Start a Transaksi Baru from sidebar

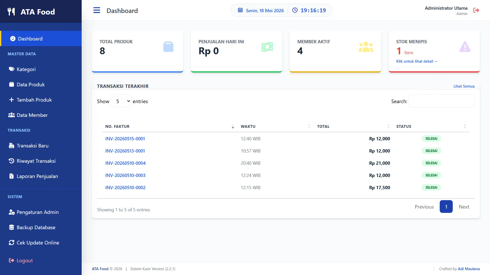(x=41, y=146)
